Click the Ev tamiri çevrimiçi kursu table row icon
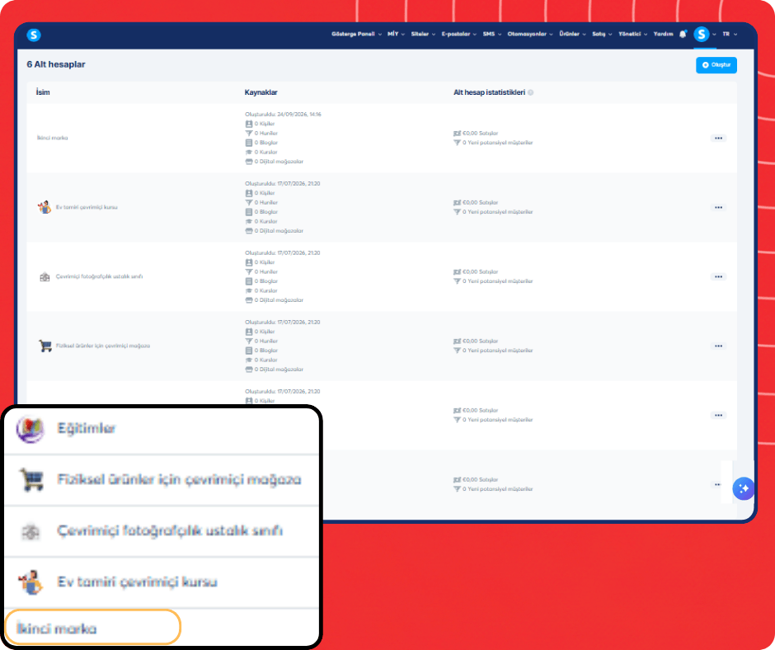Image resolution: width=775 pixels, height=650 pixels. [45, 207]
